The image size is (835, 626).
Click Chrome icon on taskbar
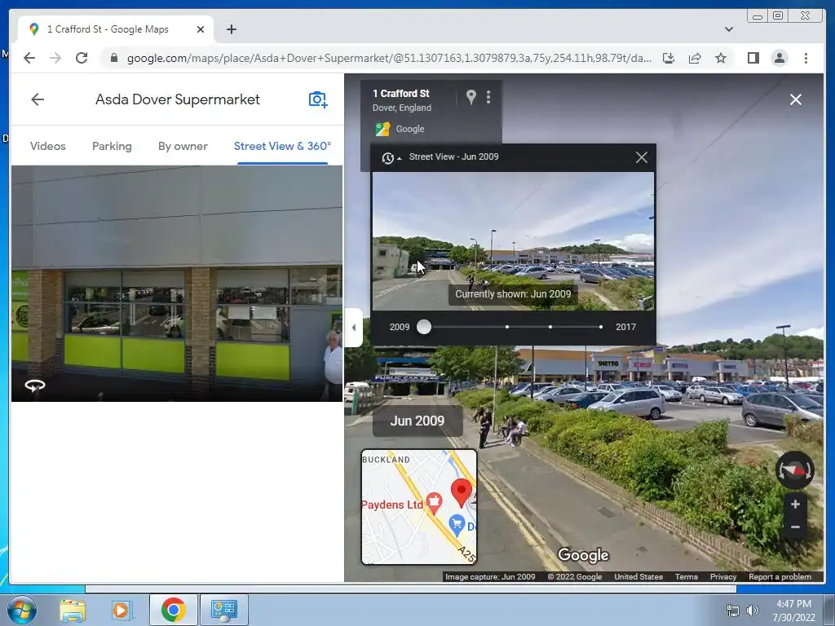point(173,610)
